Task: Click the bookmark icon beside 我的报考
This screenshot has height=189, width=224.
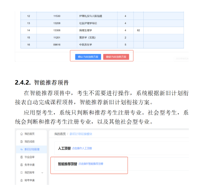Action: 21,173
